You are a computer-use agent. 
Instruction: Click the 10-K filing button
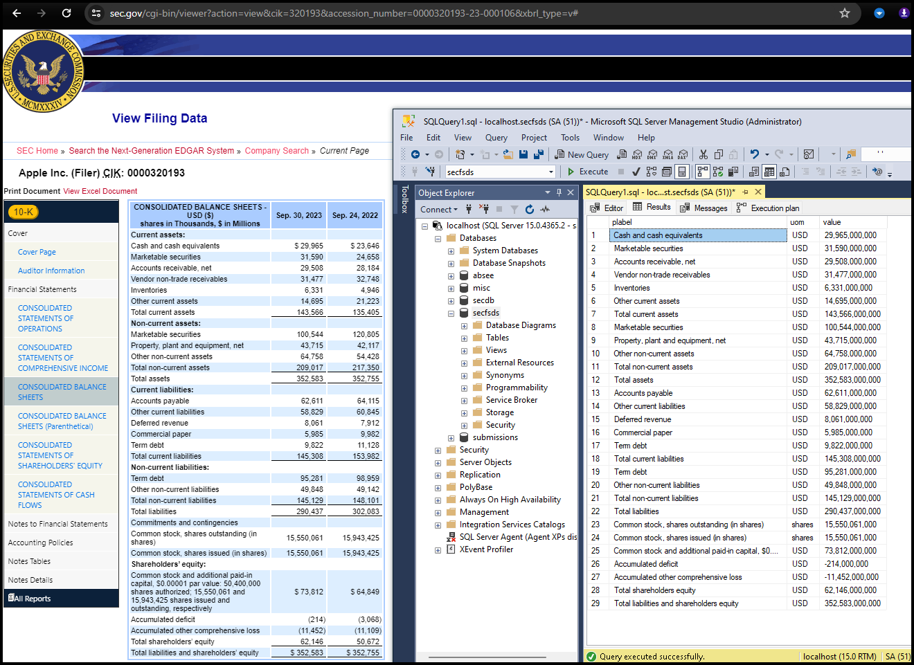24,212
